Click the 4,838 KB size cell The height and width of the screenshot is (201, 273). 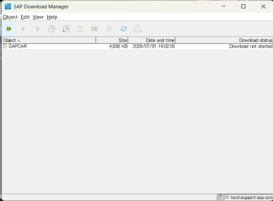click(x=118, y=46)
